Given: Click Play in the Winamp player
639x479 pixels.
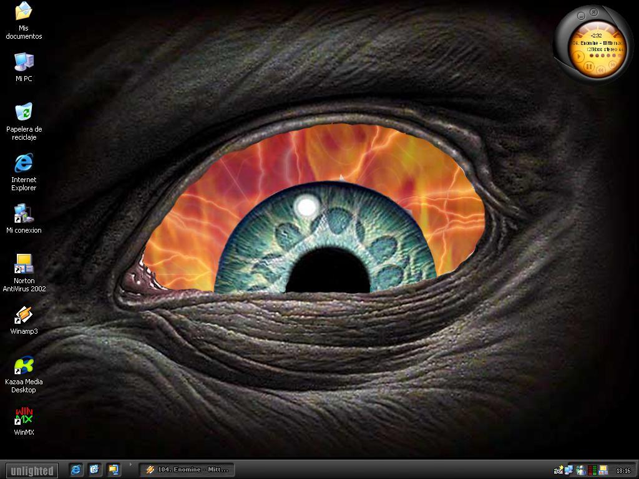Looking at the screenshot, I should [578, 57].
